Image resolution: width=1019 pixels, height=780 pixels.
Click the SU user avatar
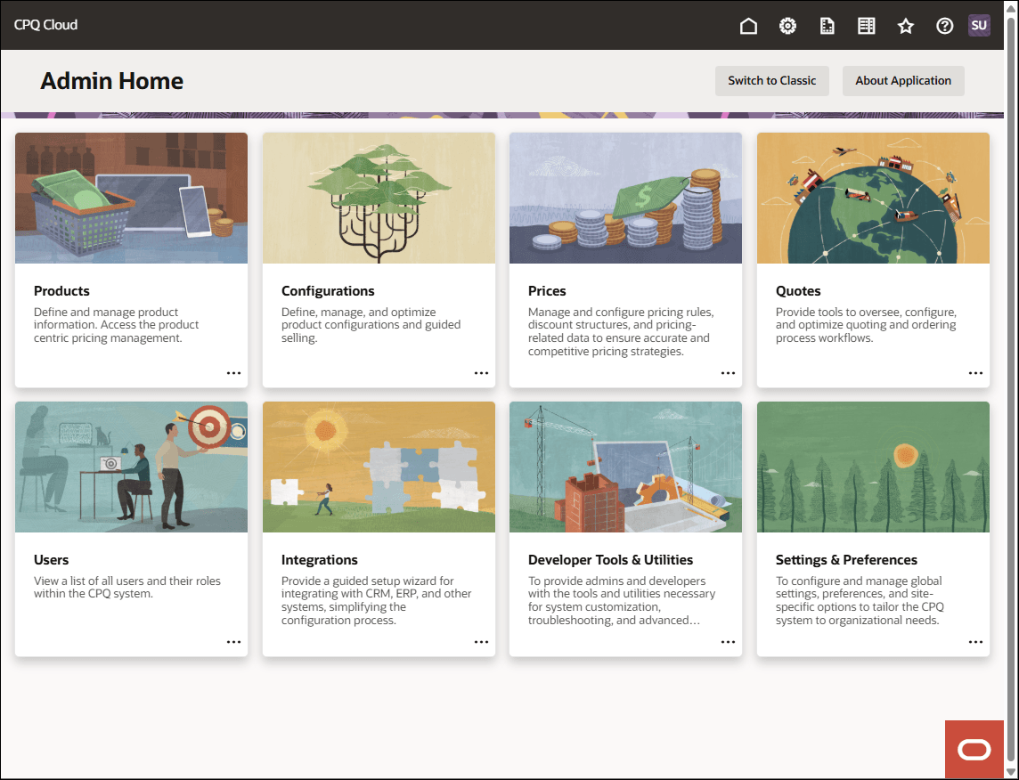point(979,25)
